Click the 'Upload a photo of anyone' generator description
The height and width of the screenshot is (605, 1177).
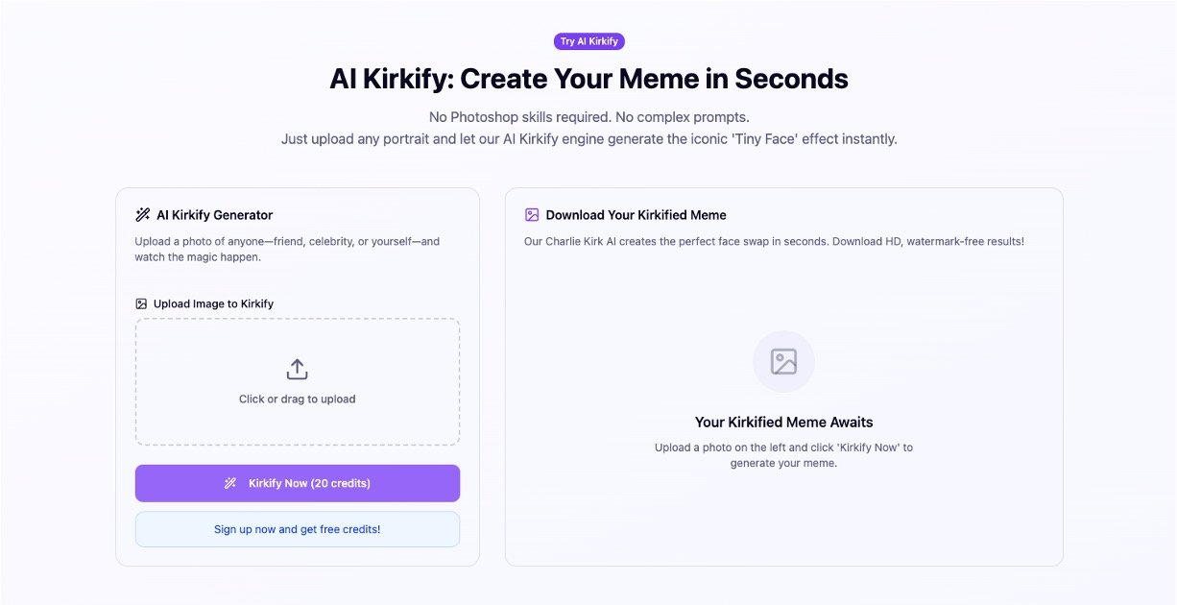coord(287,249)
